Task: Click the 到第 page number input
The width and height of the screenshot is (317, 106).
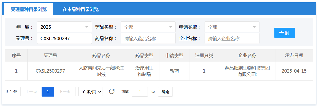Action: (x=140, y=92)
